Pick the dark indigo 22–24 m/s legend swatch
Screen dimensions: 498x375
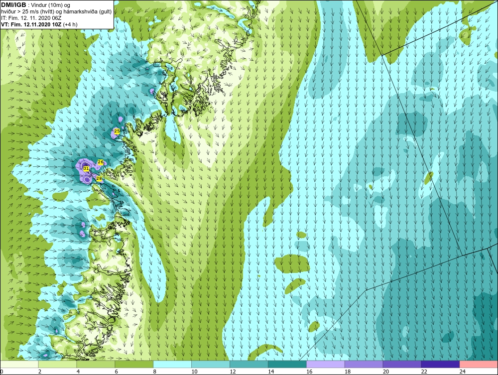coord(440,364)
